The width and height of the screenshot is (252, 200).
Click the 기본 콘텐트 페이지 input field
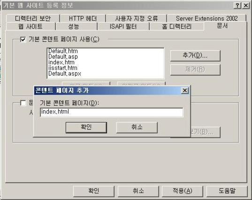[111, 112]
